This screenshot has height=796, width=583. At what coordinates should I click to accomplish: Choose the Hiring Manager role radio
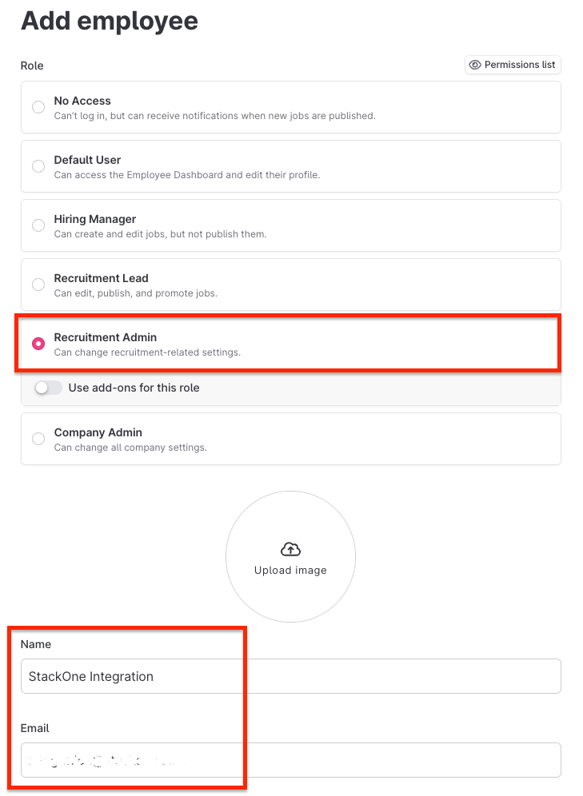click(x=38, y=225)
